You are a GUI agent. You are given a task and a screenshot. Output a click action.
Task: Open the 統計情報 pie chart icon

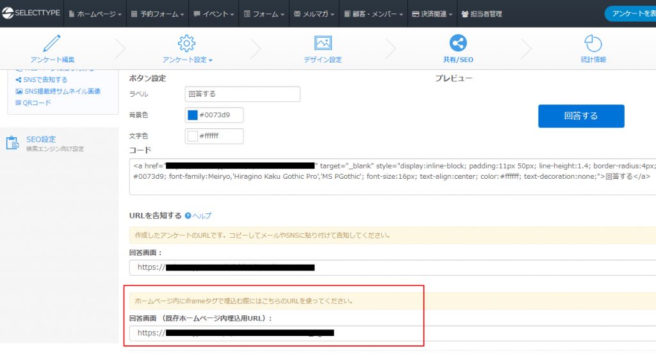coord(593,44)
